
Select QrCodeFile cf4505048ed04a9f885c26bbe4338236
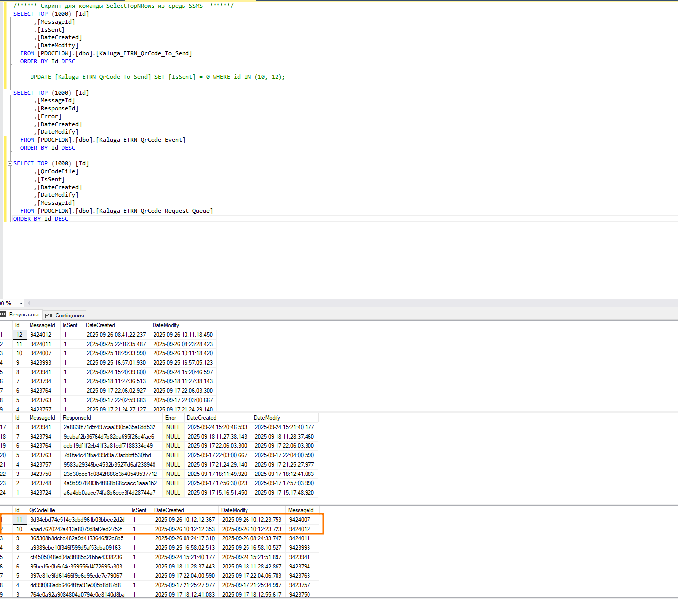pyautogui.click(x=78, y=557)
